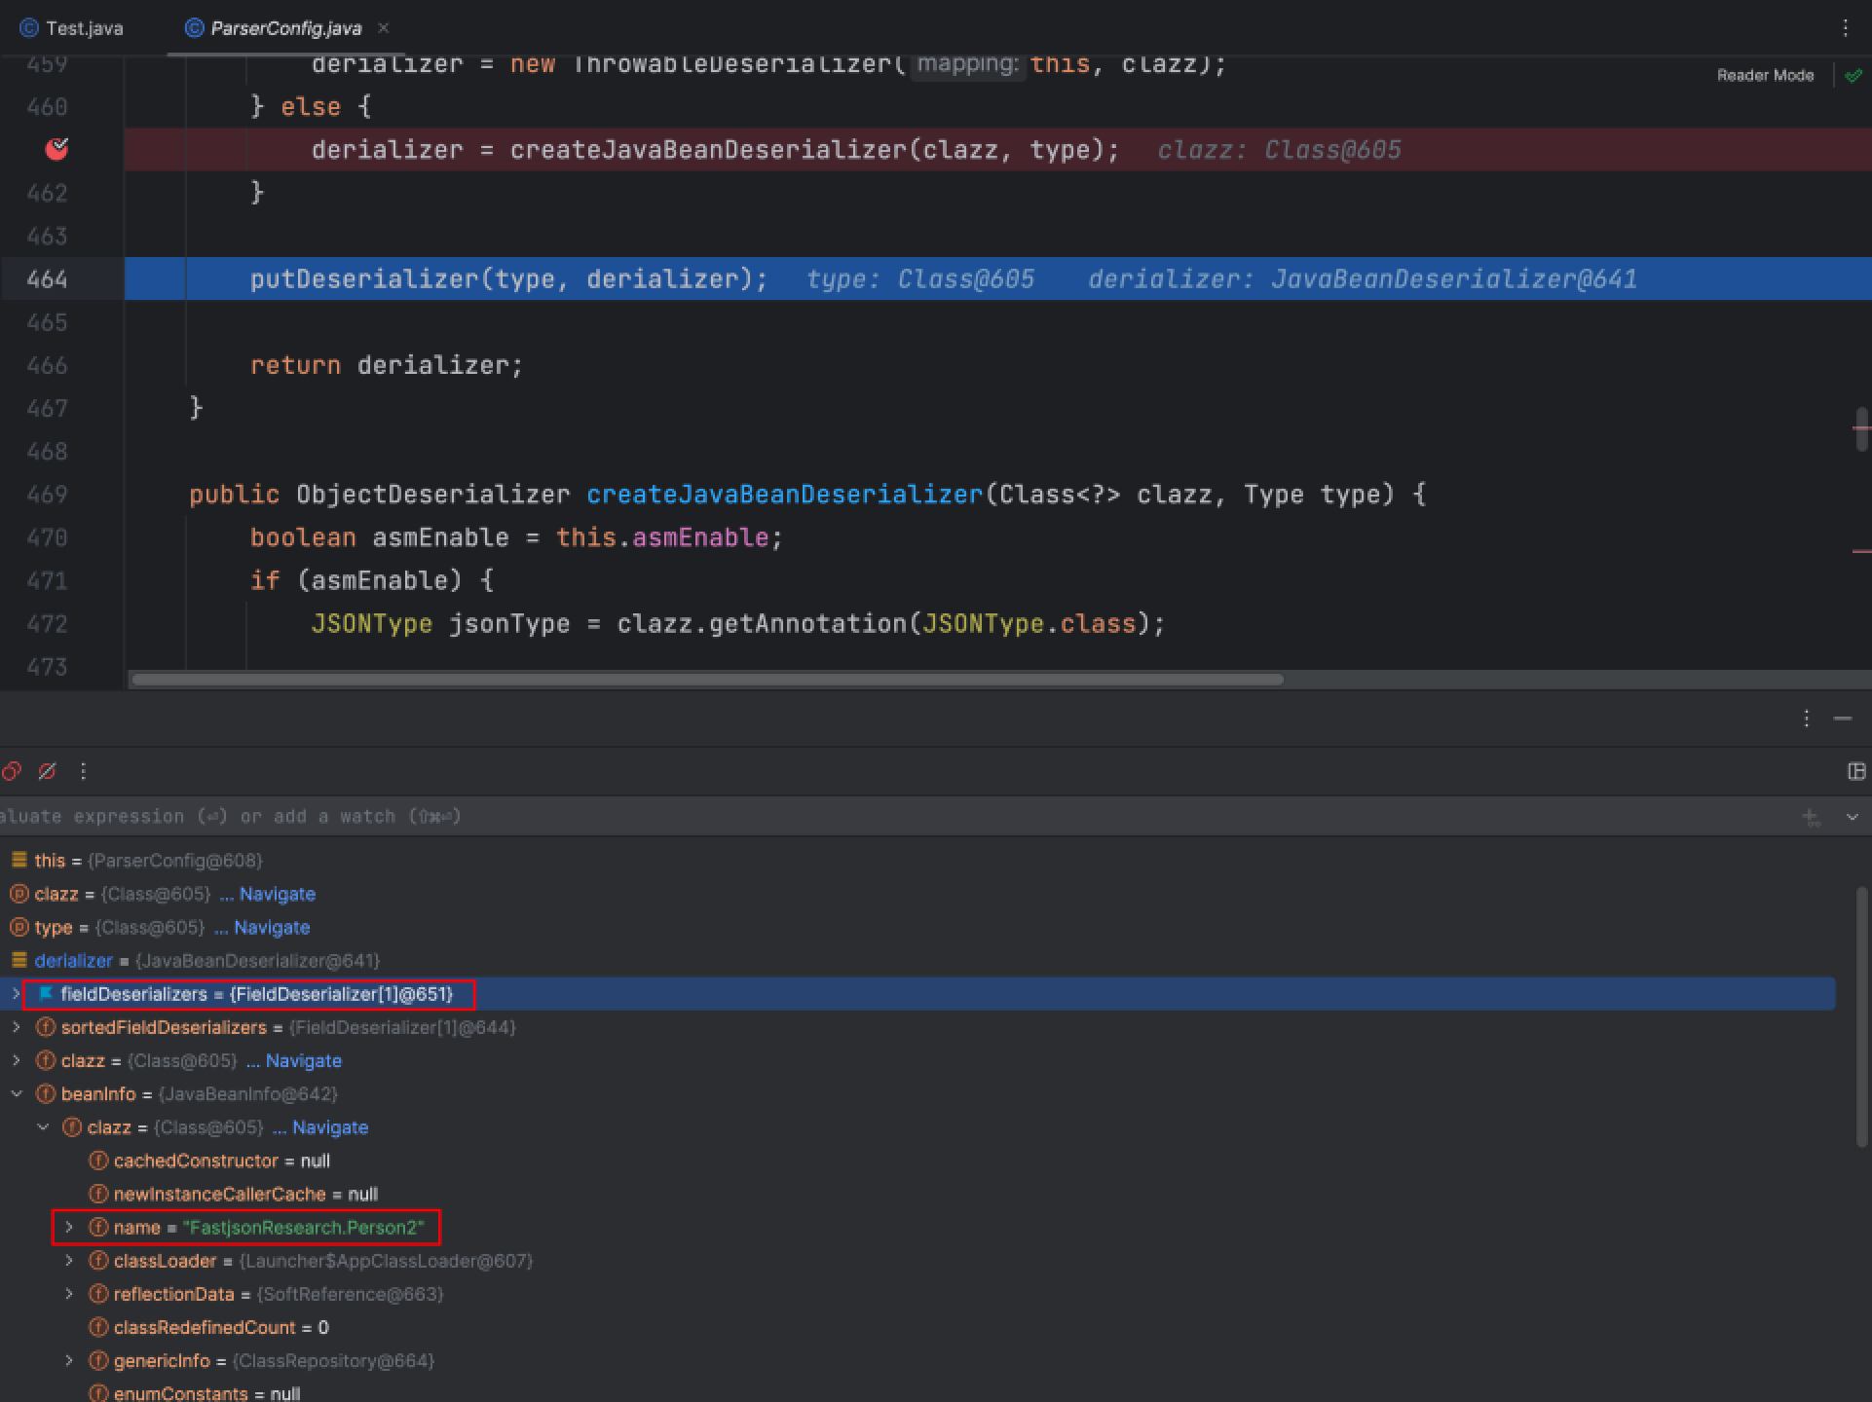This screenshot has width=1872, height=1402.
Task: Switch to the ParserConfig.java tab
Action: pyautogui.click(x=285, y=28)
